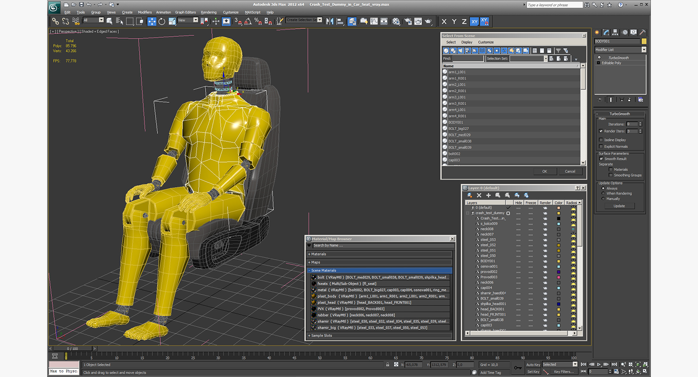Open the Modifiers menu
The height and width of the screenshot is (377, 698).
145,12
